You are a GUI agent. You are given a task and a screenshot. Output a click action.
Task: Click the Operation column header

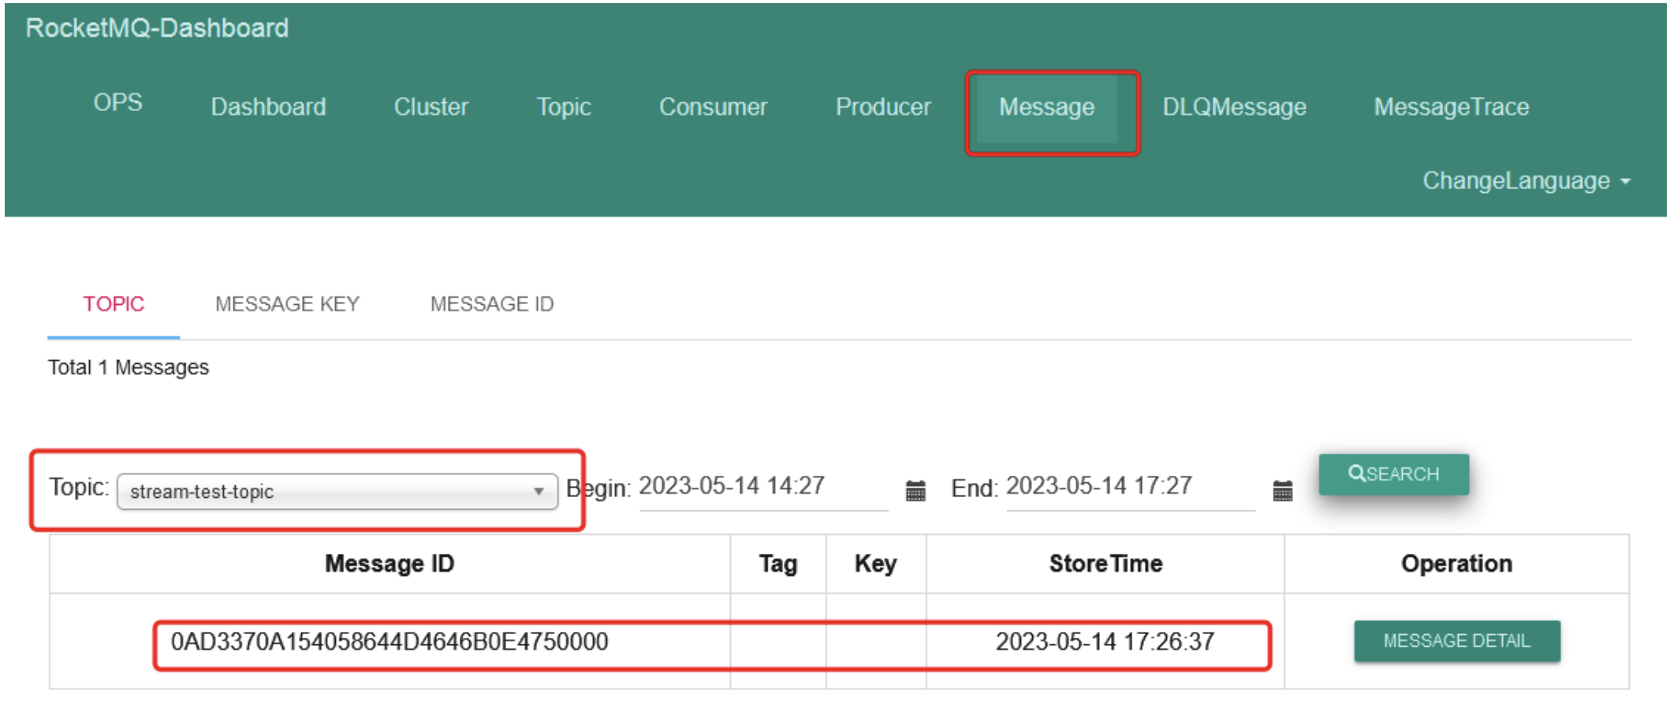[1456, 564]
